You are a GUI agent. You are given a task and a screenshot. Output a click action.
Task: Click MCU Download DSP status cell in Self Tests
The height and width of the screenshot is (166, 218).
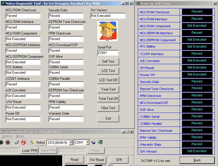coord(197,102)
